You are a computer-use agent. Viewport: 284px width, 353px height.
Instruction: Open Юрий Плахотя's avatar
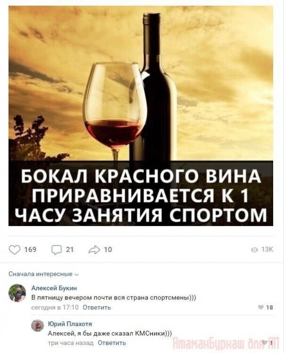[37, 326]
